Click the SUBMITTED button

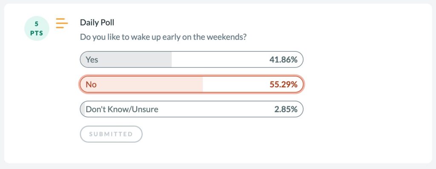pyautogui.click(x=111, y=134)
